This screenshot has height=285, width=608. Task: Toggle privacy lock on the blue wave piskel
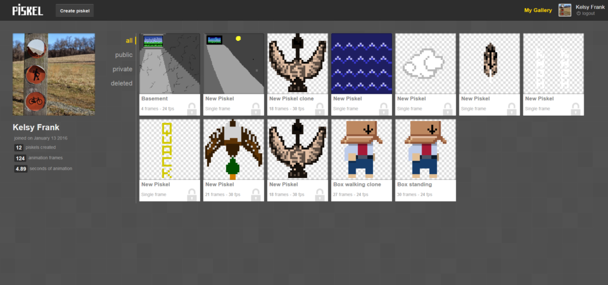pos(384,109)
